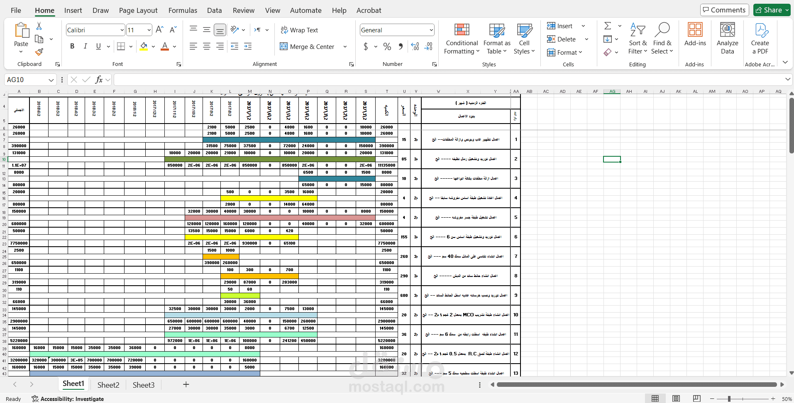This screenshot has width=794, height=403.
Task: Click into the formula bar input
Action: pyautogui.click(x=448, y=80)
